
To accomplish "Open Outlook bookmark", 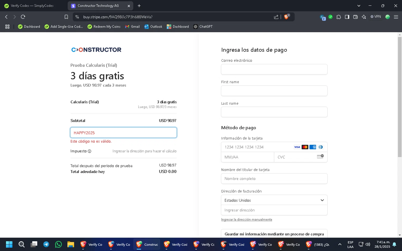I will point(153,26).
